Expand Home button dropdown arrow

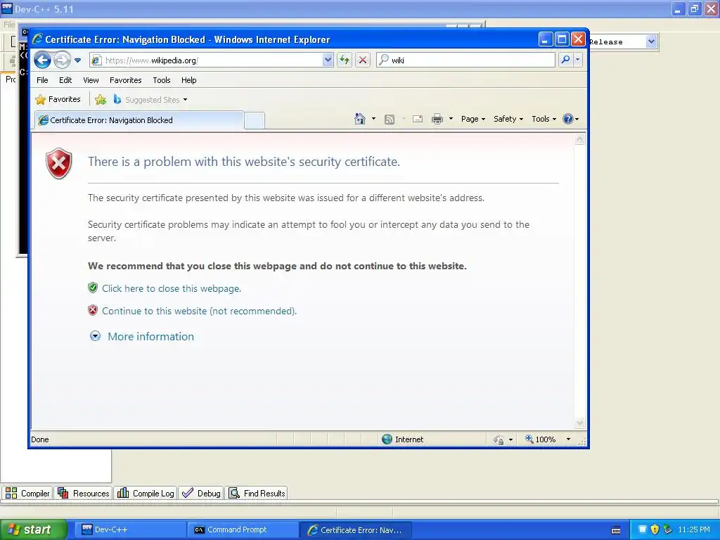tap(374, 119)
